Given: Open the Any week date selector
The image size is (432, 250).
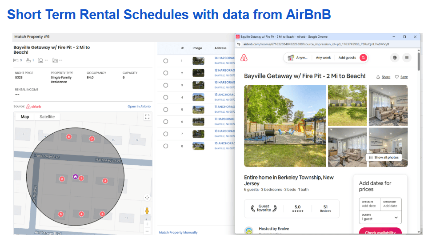Looking at the screenshot, I should 323,58.
